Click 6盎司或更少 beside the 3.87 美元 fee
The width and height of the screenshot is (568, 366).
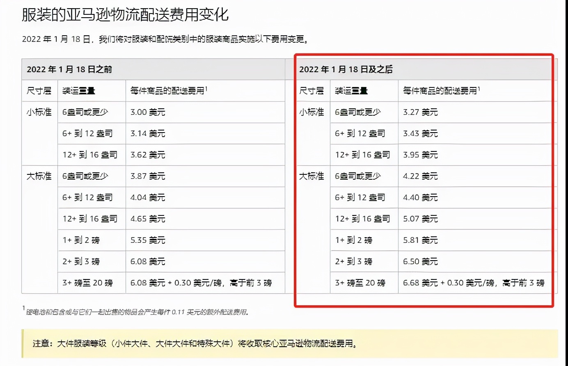[x=85, y=176]
